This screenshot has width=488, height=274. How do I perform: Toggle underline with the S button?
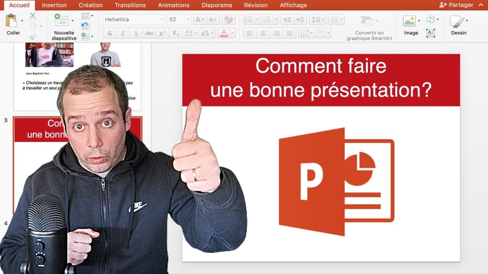click(136, 33)
